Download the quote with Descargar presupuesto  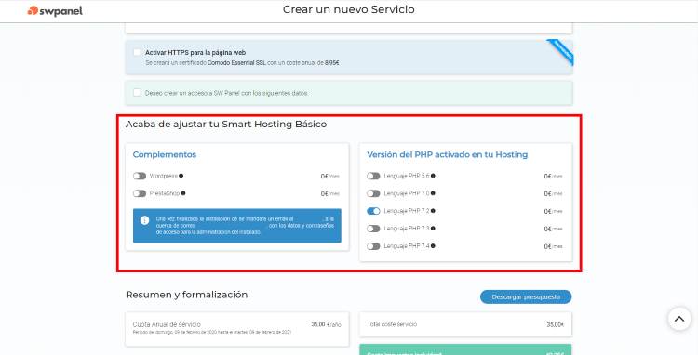tap(526, 296)
